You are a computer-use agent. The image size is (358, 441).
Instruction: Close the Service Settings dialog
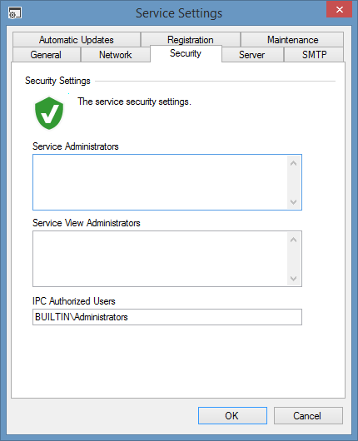339,9
